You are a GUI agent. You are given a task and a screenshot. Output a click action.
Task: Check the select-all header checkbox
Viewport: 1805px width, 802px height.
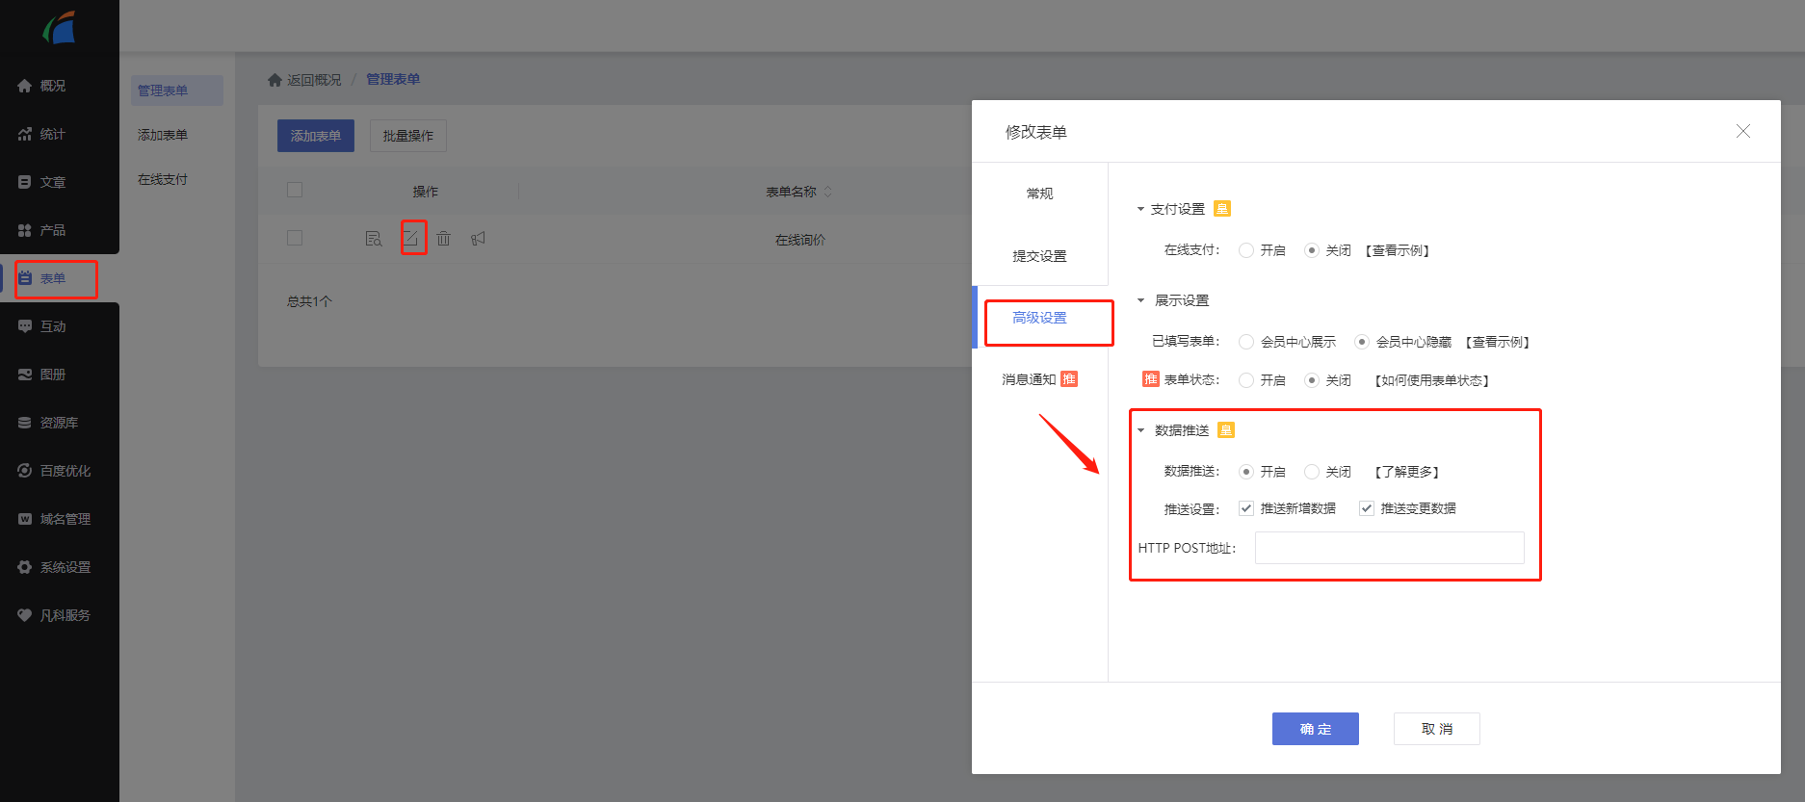295,190
